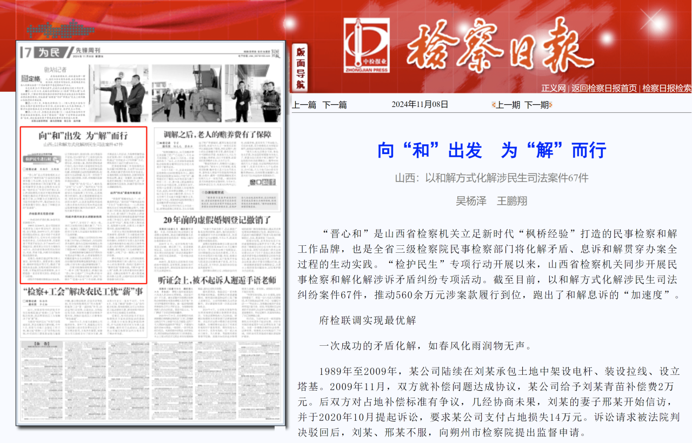Click the blue article title 向"和"出发 为"解"而行
Screen dimensions: 692x443
[x=491, y=150]
